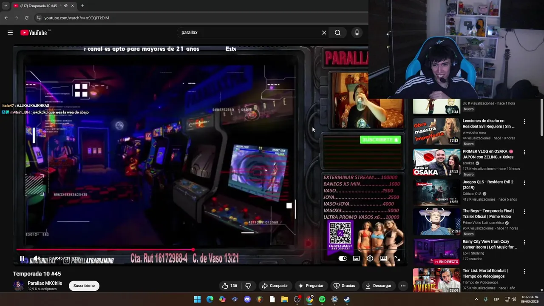Open options for Juegos QLS video
Screen dimensions: 544x306
tap(524, 183)
